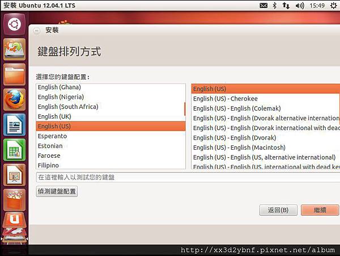Select English (US) variant in right list
The height and width of the screenshot is (256, 340).
[x=266, y=89]
